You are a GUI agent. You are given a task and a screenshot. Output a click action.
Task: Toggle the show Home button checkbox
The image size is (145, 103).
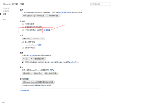23,42
